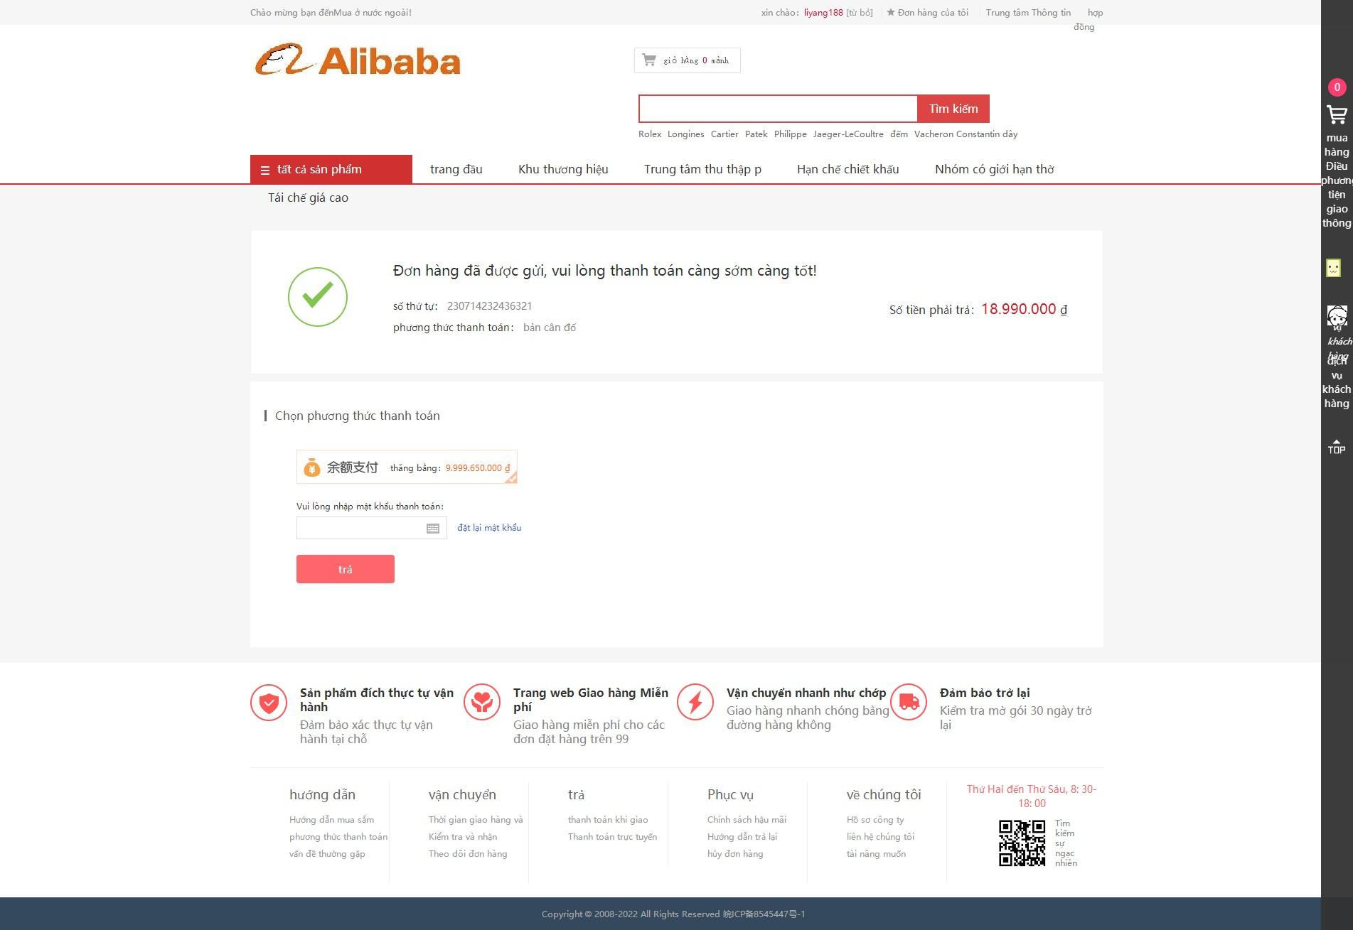Open the 'Khu thương hiệu' navigation tab
1353x930 pixels.
(x=563, y=169)
